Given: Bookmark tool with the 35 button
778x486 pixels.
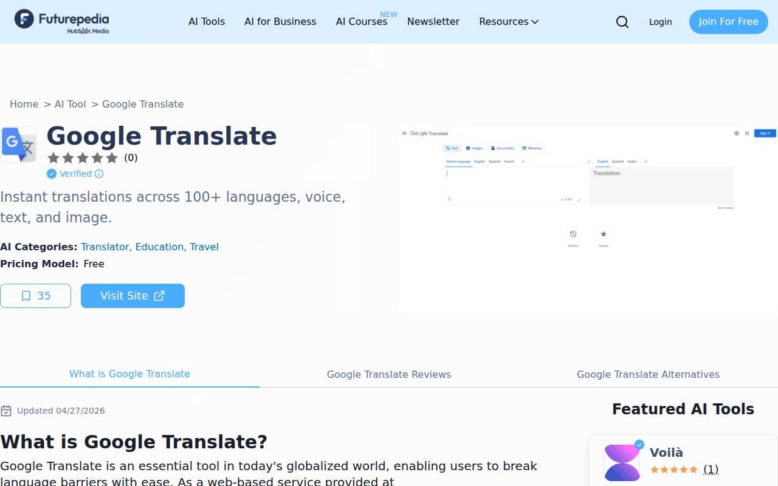Looking at the screenshot, I should click(x=35, y=296).
